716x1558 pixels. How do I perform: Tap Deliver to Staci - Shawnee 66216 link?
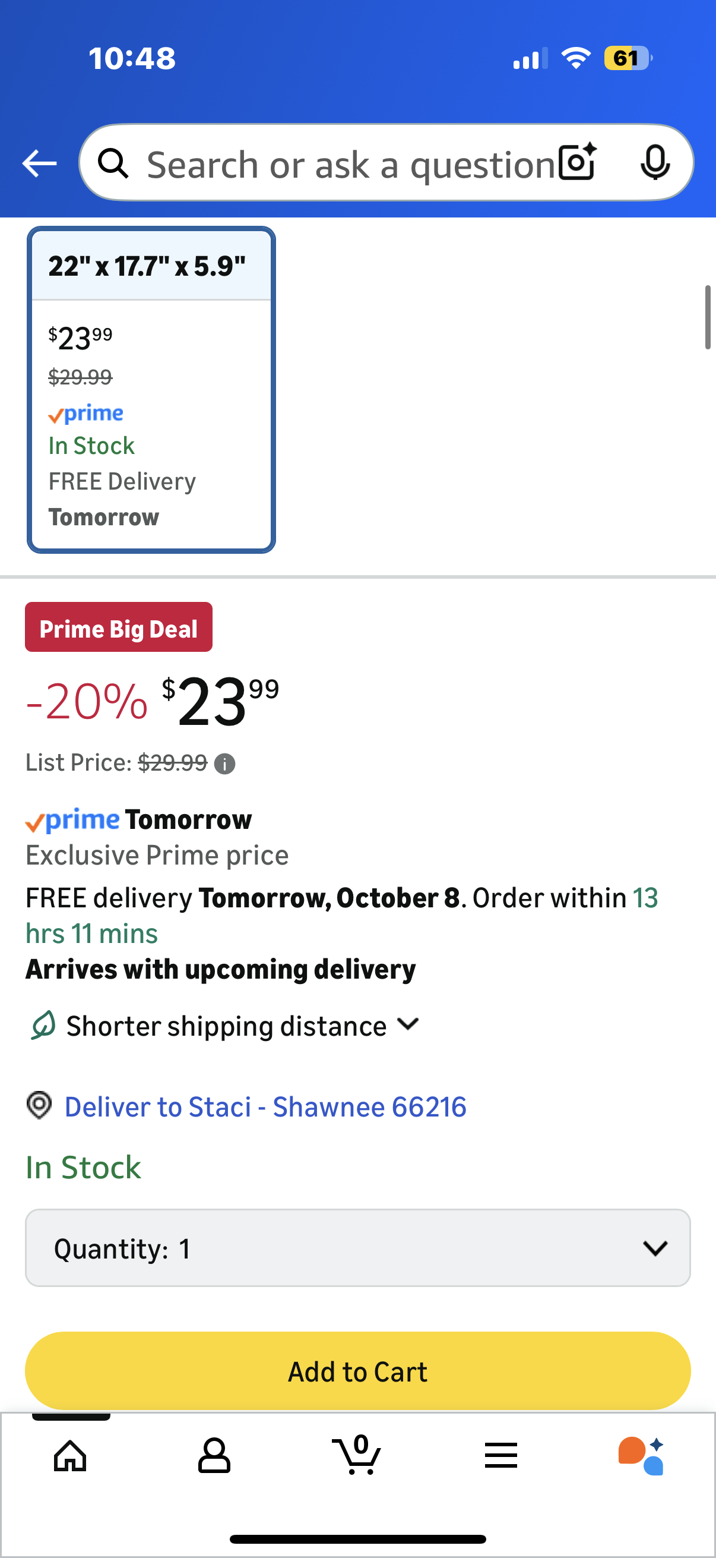click(x=265, y=1107)
